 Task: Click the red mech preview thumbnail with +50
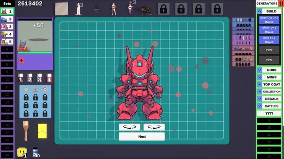point(35,37)
